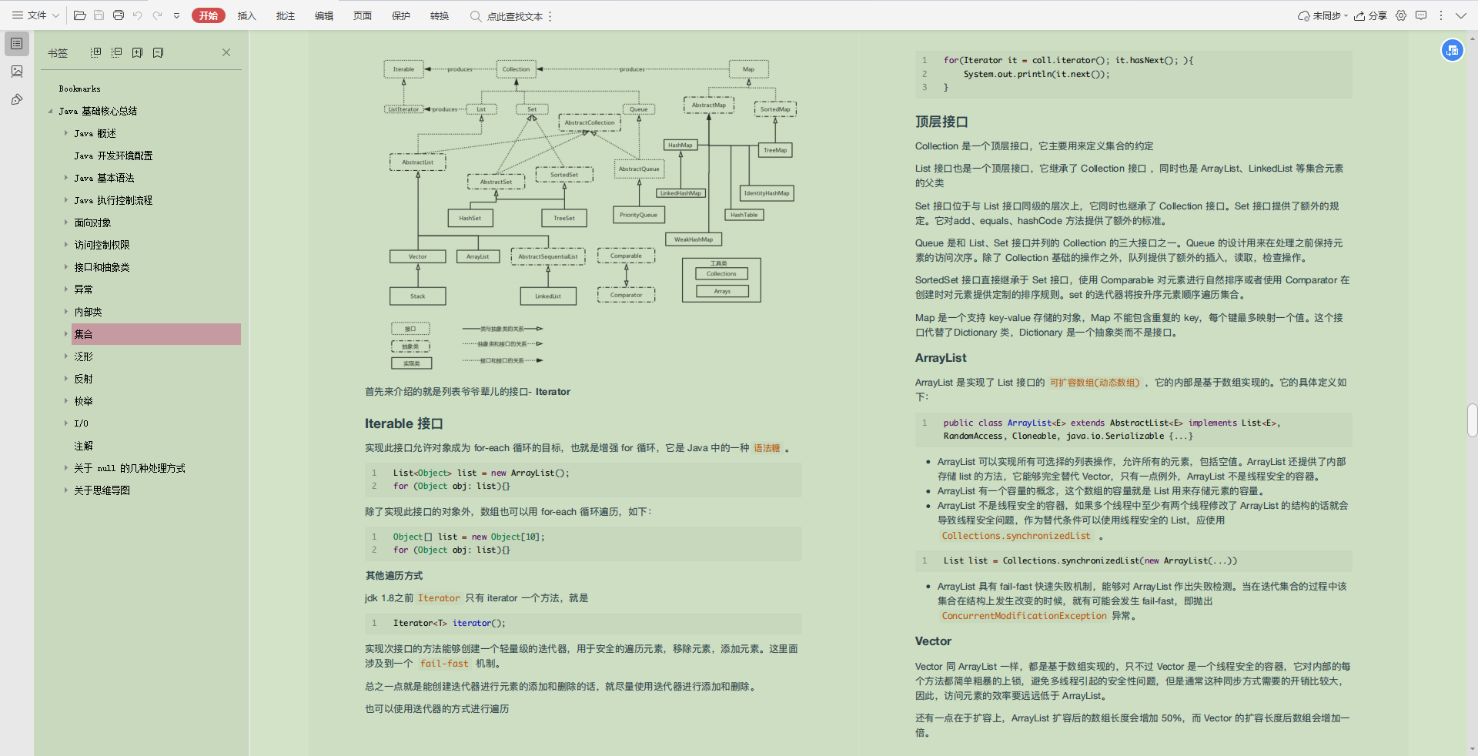
Task: Collapse the Java 基础核心总结 tree node
Action: click(x=51, y=111)
